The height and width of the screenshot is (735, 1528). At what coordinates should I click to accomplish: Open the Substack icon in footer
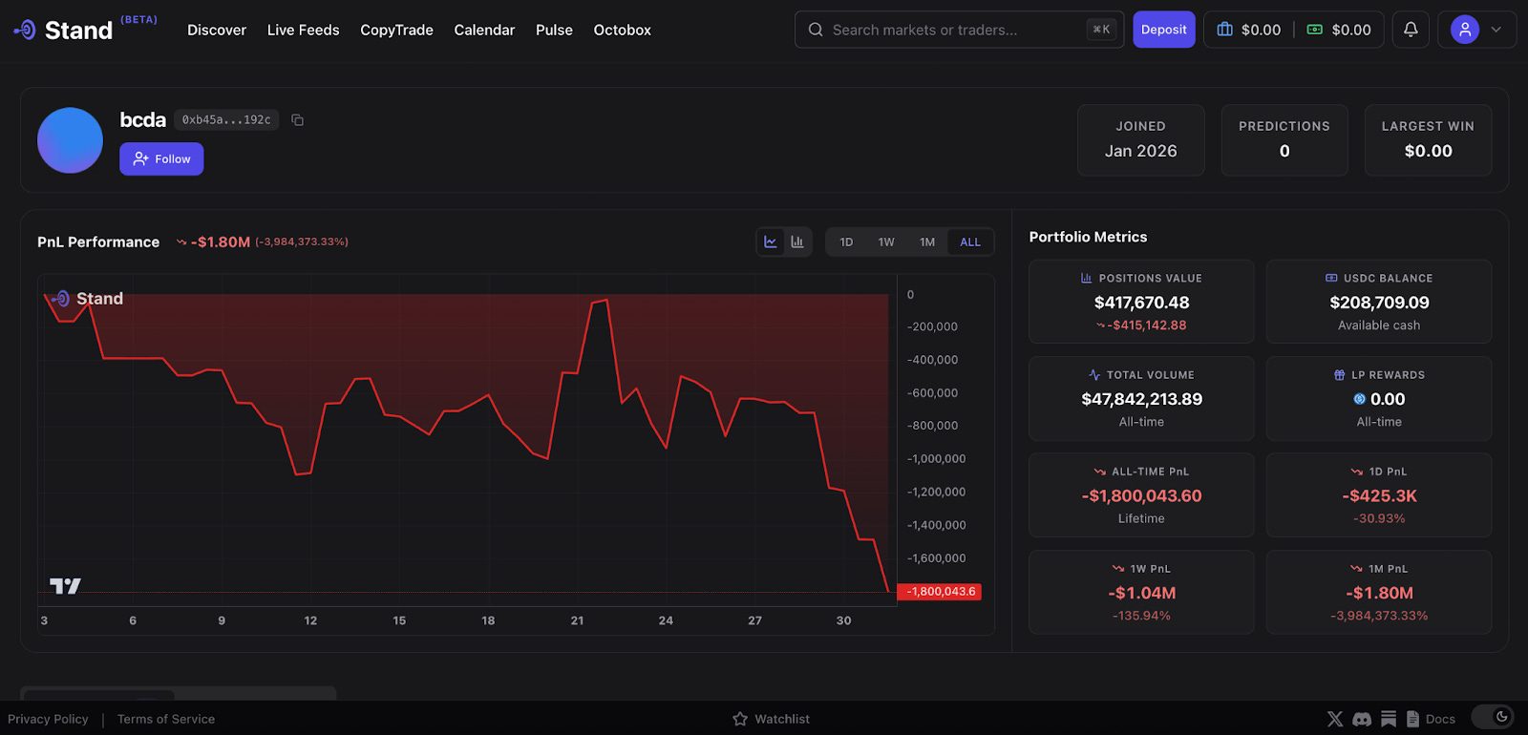point(1389,719)
